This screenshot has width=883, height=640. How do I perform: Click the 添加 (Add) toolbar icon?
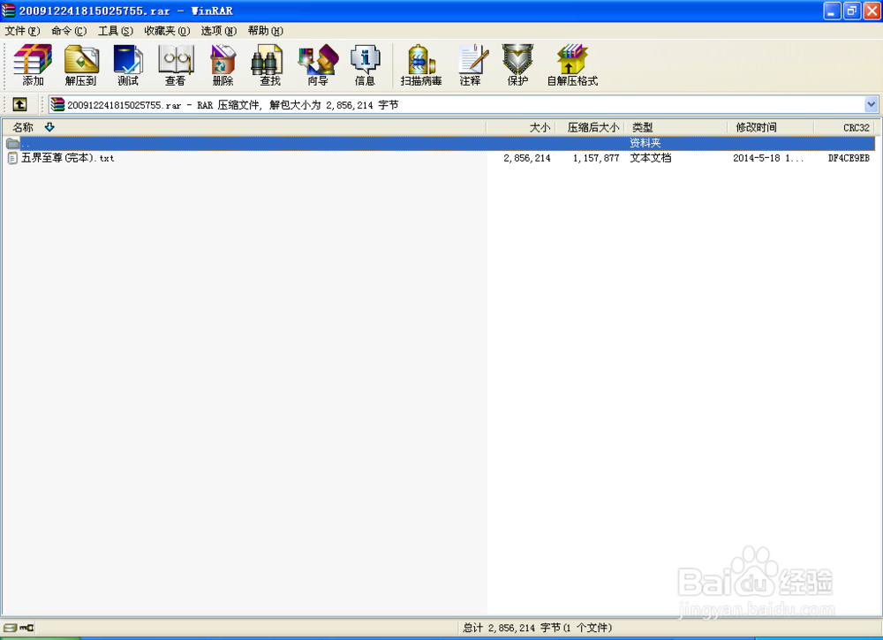[x=33, y=64]
